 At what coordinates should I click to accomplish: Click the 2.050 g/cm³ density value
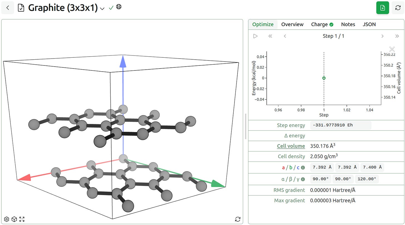(x=324, y=156)
